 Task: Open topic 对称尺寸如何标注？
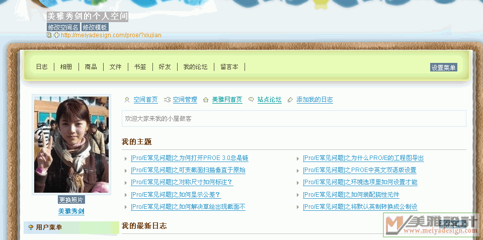tap(182, 182)
